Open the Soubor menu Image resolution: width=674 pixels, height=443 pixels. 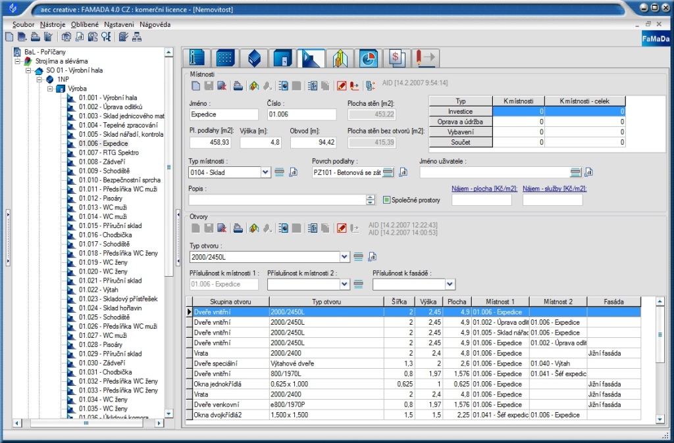click(x=23, y=24)
